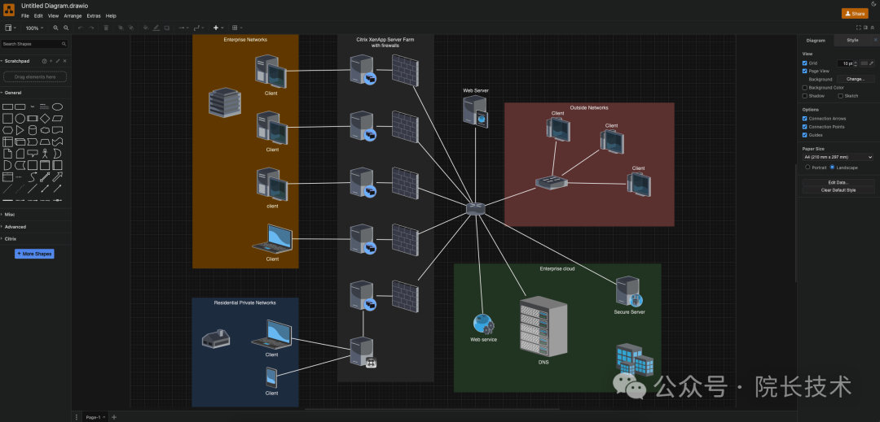Open the View menu
The width and height of the screenshot is (880, 422).
[x=53, y=15]
